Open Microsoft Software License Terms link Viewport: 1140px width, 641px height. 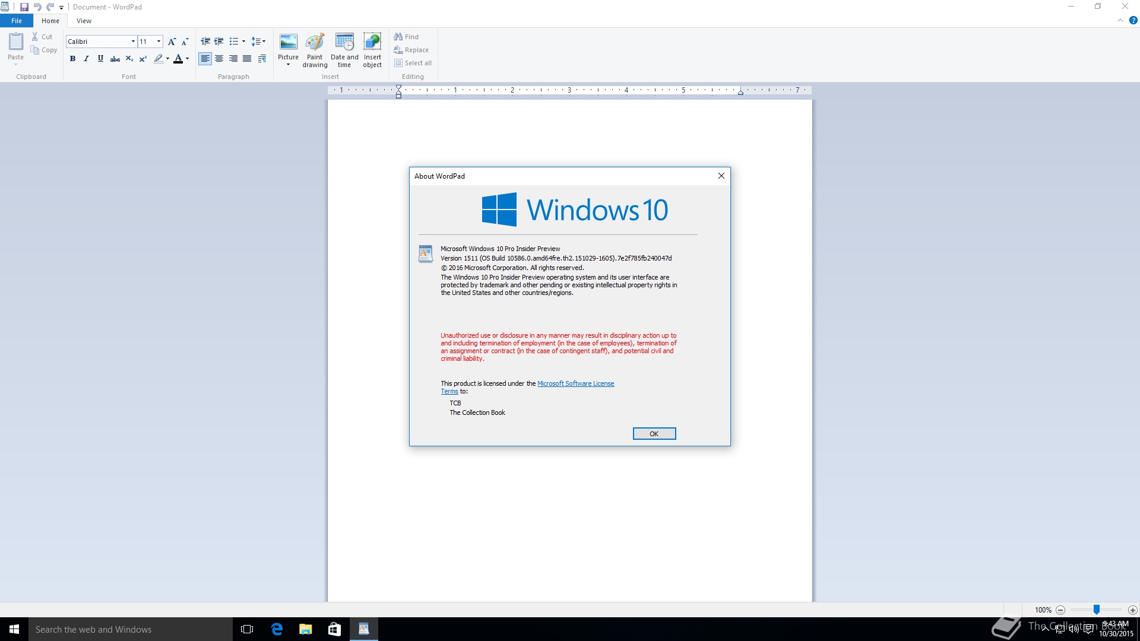pyautogui.click(x=575, y=383)
